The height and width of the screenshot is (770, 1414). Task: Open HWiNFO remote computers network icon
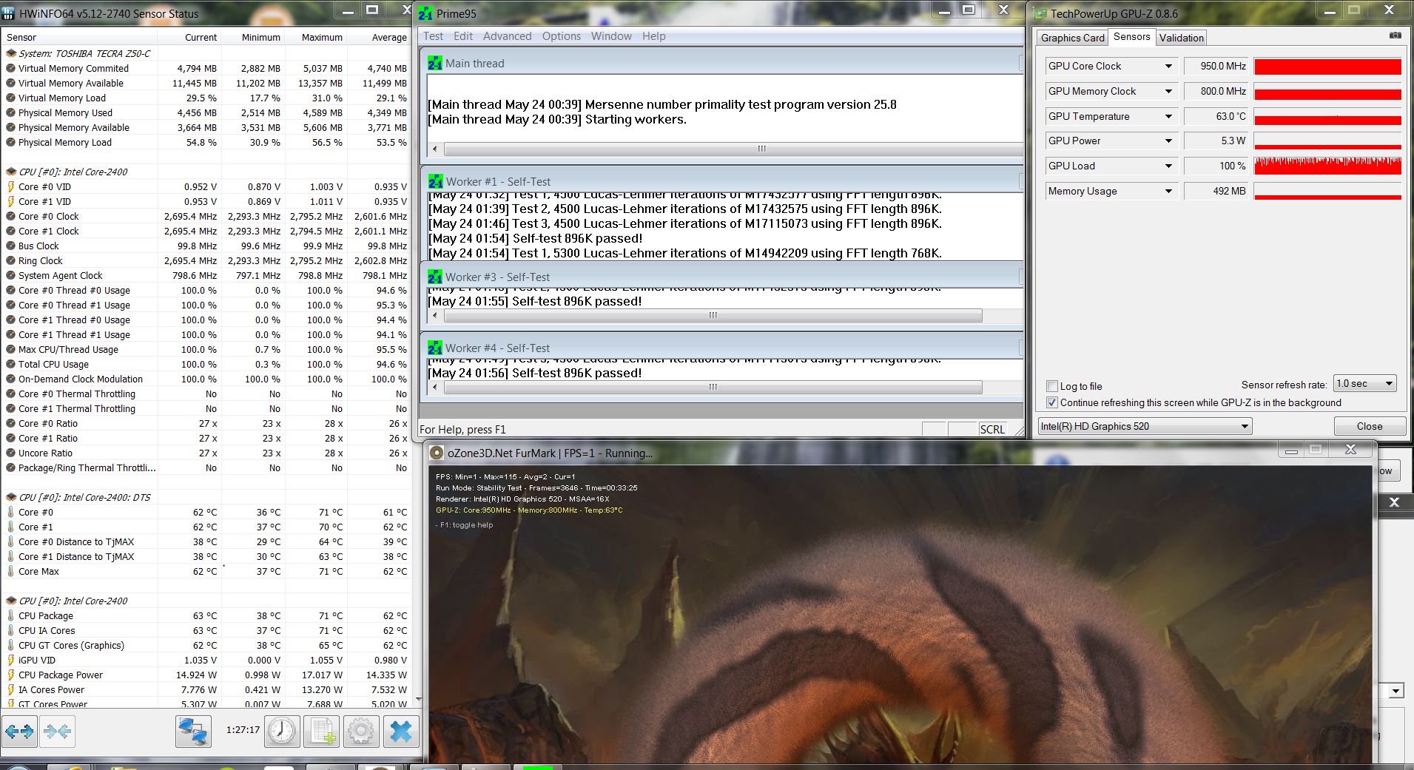[193, 732]
